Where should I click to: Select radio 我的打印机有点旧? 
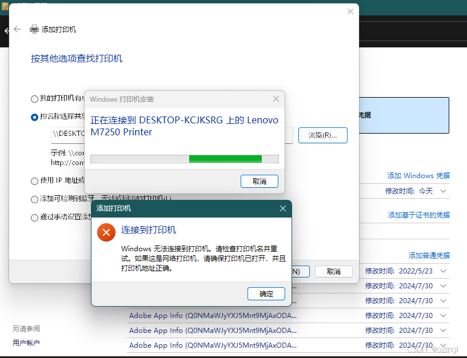coord(34,99)
